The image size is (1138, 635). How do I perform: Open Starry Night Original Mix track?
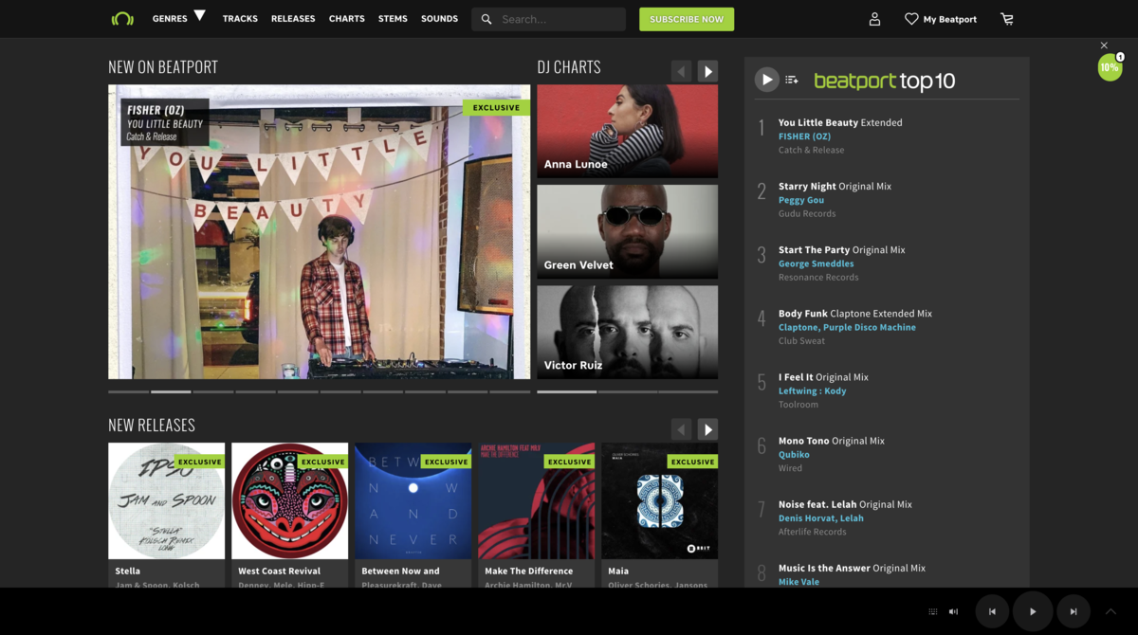point(835,186)
